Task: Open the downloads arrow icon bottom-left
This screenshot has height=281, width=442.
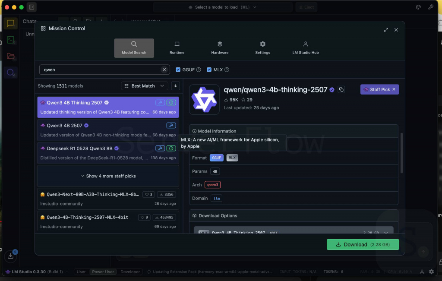Action: [10, 256]
